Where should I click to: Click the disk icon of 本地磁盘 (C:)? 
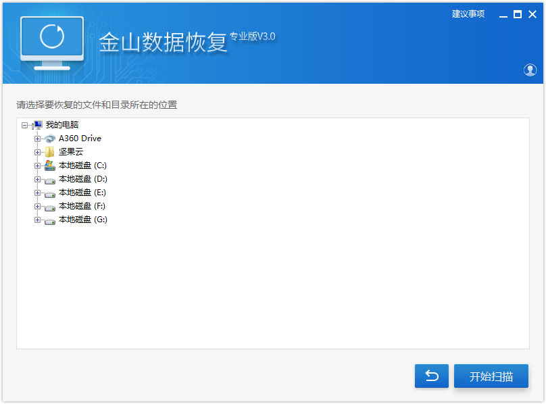(x=50, y=165)
